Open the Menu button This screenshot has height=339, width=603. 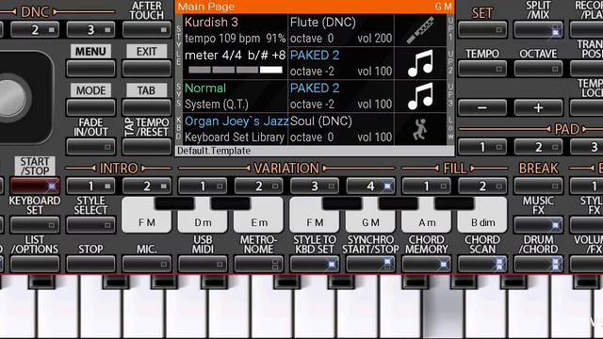pyautogui.click(x=90, y=69)
